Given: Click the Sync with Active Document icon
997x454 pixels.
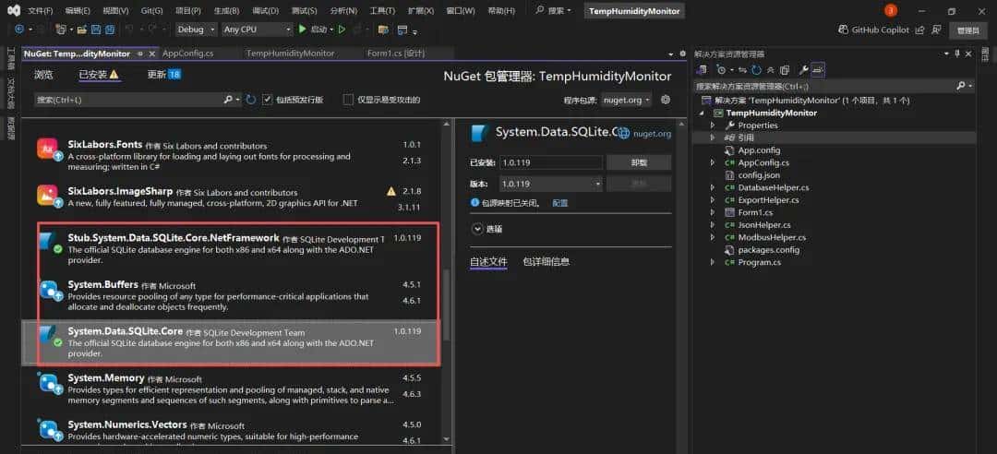Looking at the screenshot, I should click(742, 70).
